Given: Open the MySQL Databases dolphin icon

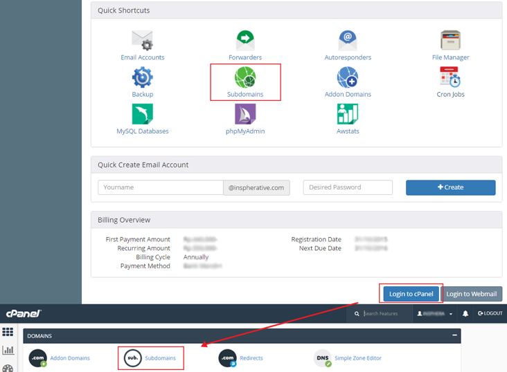Looking at the screenshot, I should click(142, 114).
